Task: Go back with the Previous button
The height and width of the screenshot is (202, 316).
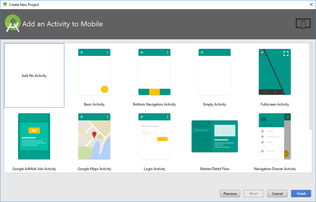Action: pyautogui.click(x=230, y=193)
